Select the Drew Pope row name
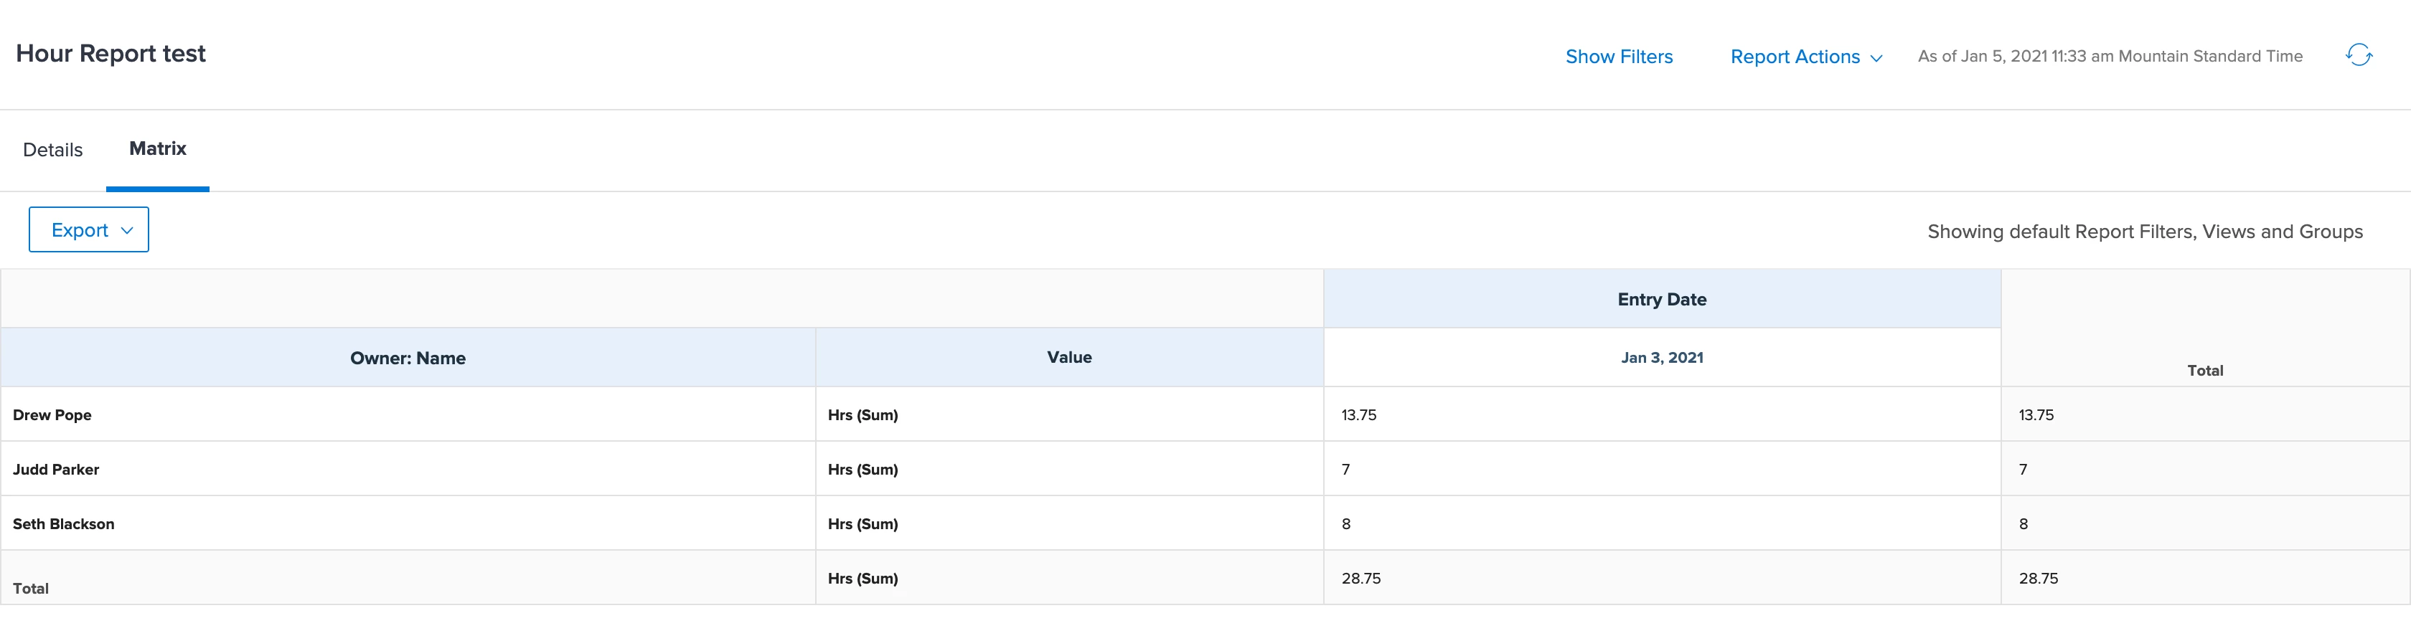Viewport: 2411px width, 641px height. 52,414
